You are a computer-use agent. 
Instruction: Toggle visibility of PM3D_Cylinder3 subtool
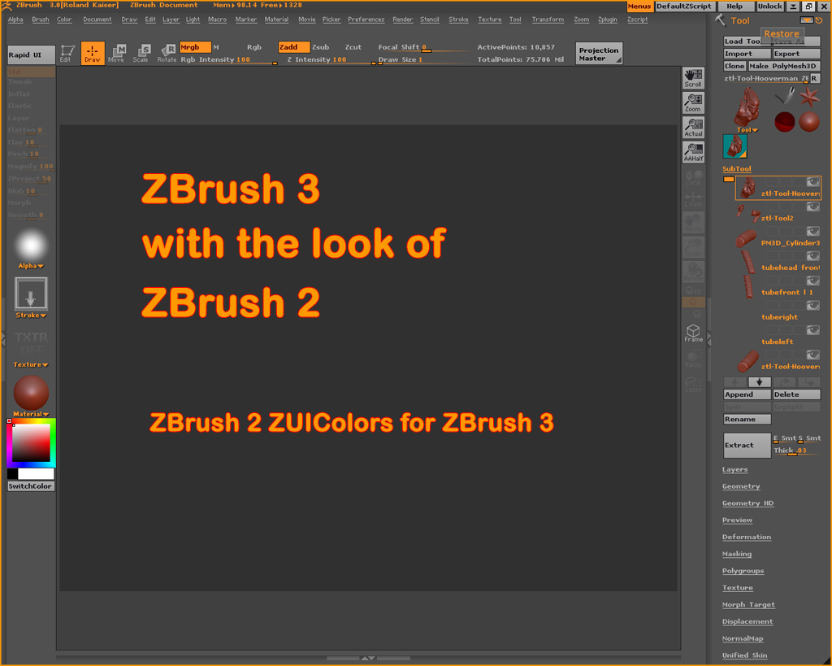(x=812, y=232)
